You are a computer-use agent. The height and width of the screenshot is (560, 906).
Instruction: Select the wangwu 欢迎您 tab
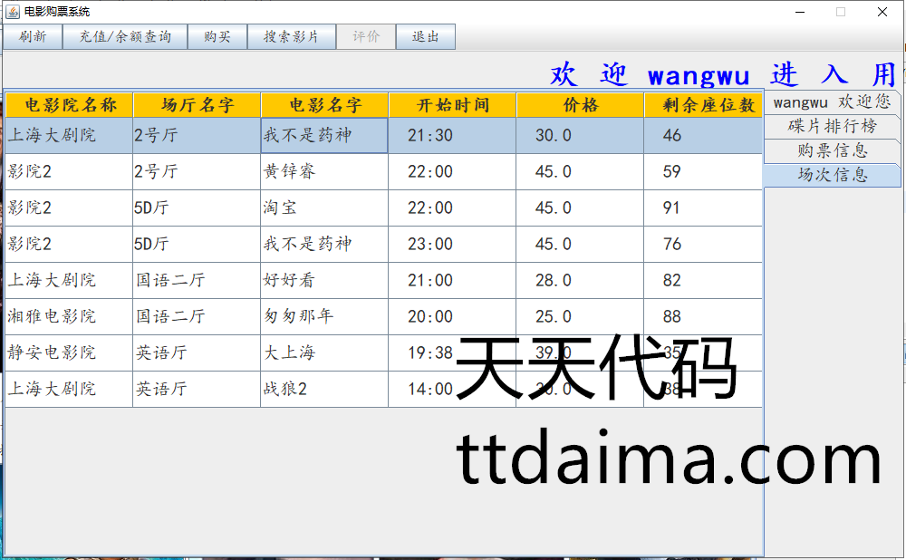[x=831, y=102]
